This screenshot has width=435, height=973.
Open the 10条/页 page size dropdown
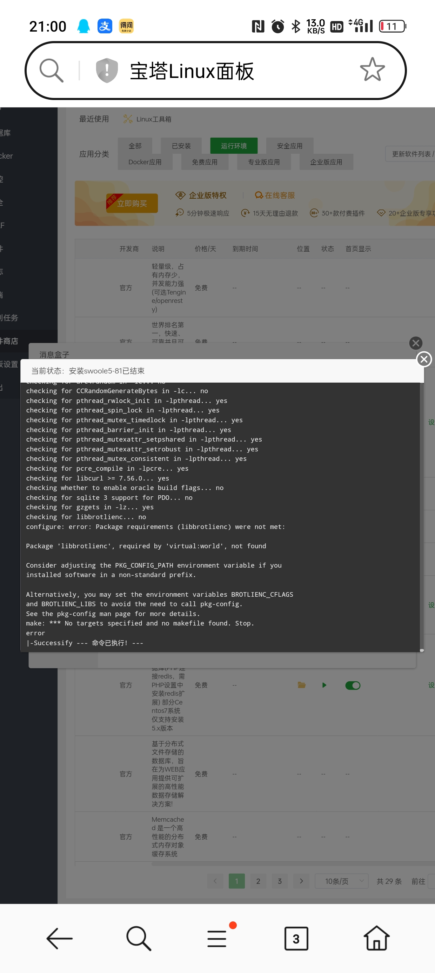pos(341,881)
